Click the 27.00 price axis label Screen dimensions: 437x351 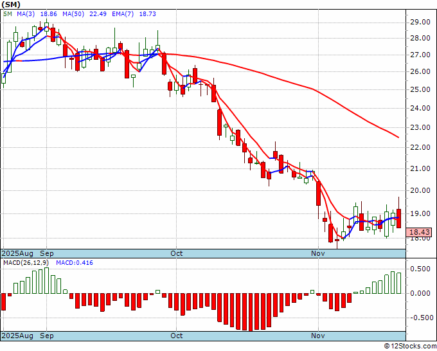pos(420,55)
